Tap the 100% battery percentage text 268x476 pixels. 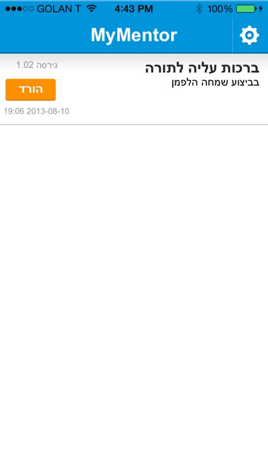point(220,9)
